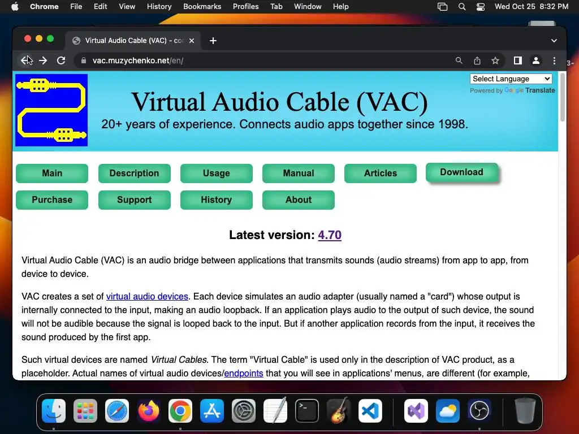Open the Edit menu
The image size is (579, 434).
point(101,7)
